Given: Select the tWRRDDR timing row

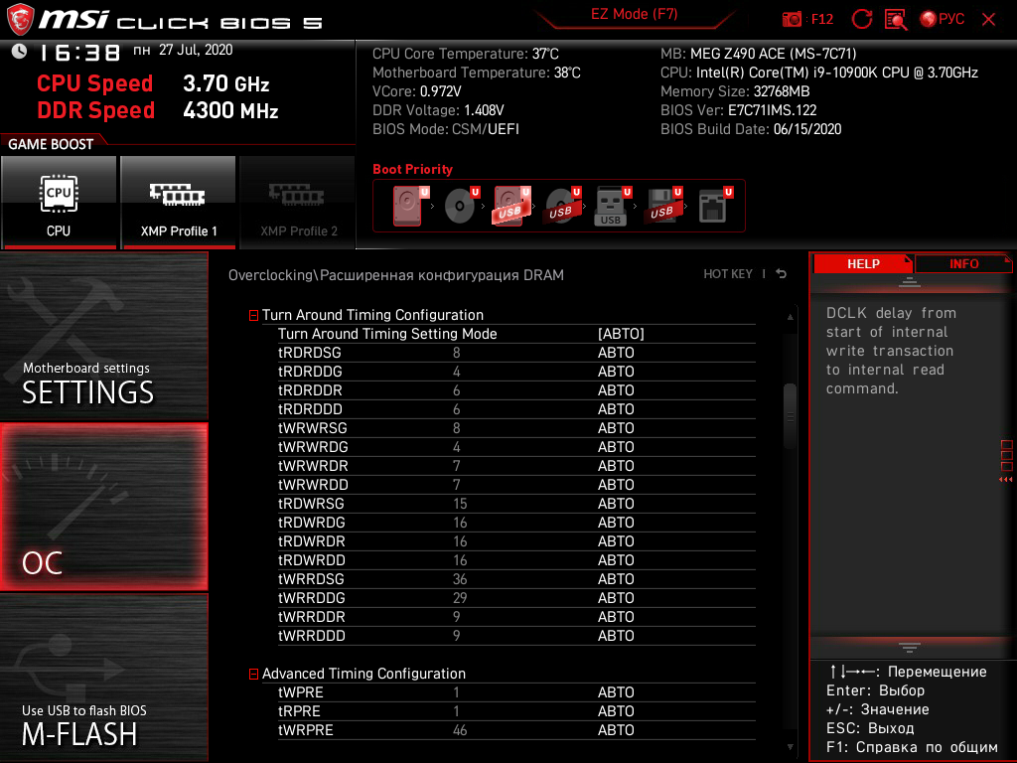Looking at the screenshot, I should [x=516, y=616].
